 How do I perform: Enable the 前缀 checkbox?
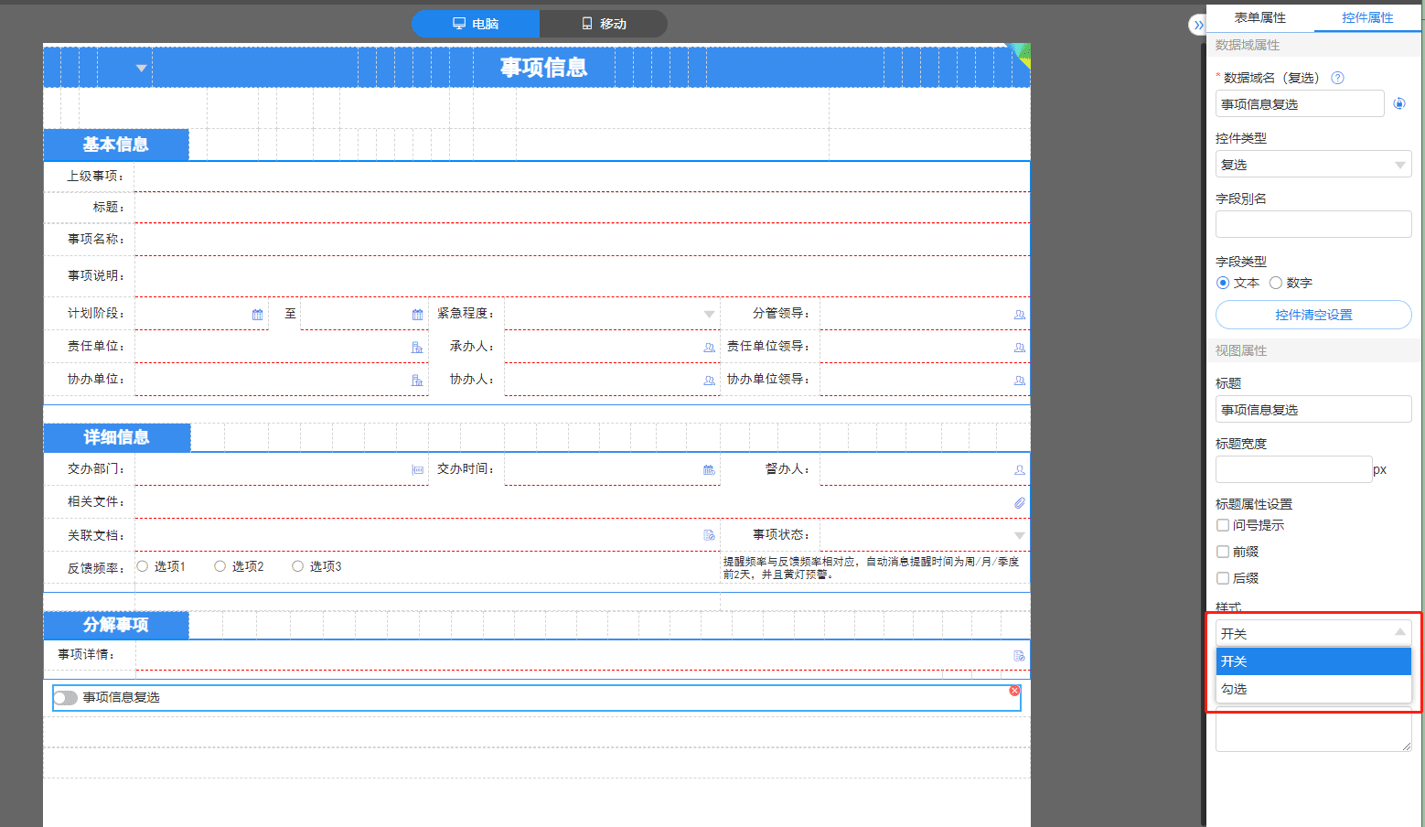pos(1223,552)
